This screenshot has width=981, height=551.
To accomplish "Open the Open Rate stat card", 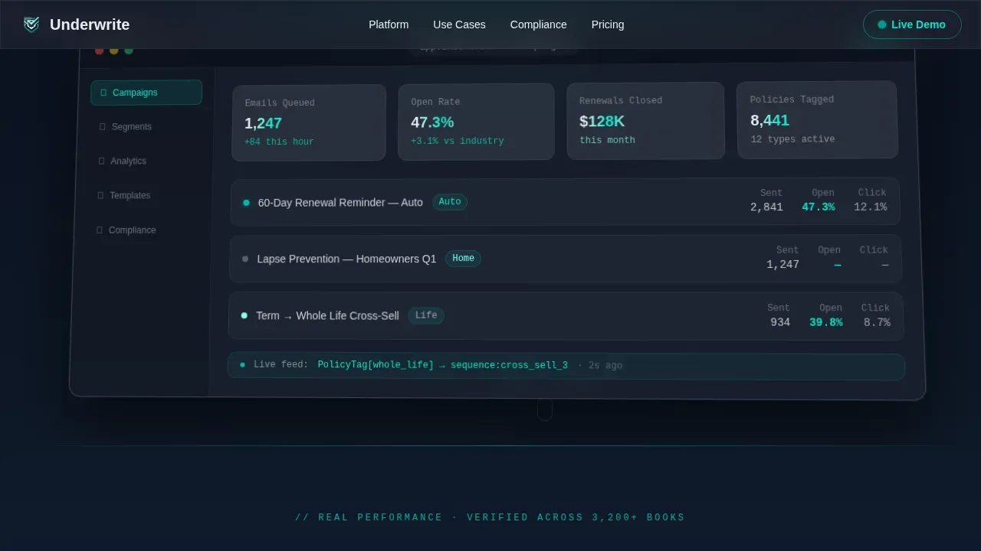I will pyautogui.click(x=476, y=122).
